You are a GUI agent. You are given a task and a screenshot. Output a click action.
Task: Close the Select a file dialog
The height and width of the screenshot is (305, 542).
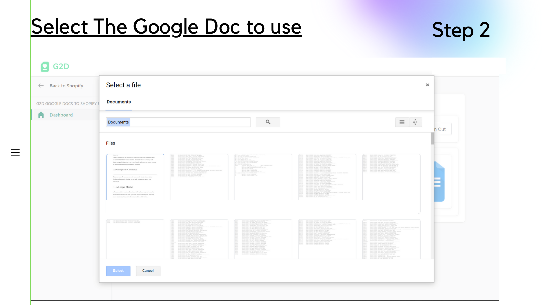pos(428,85)
